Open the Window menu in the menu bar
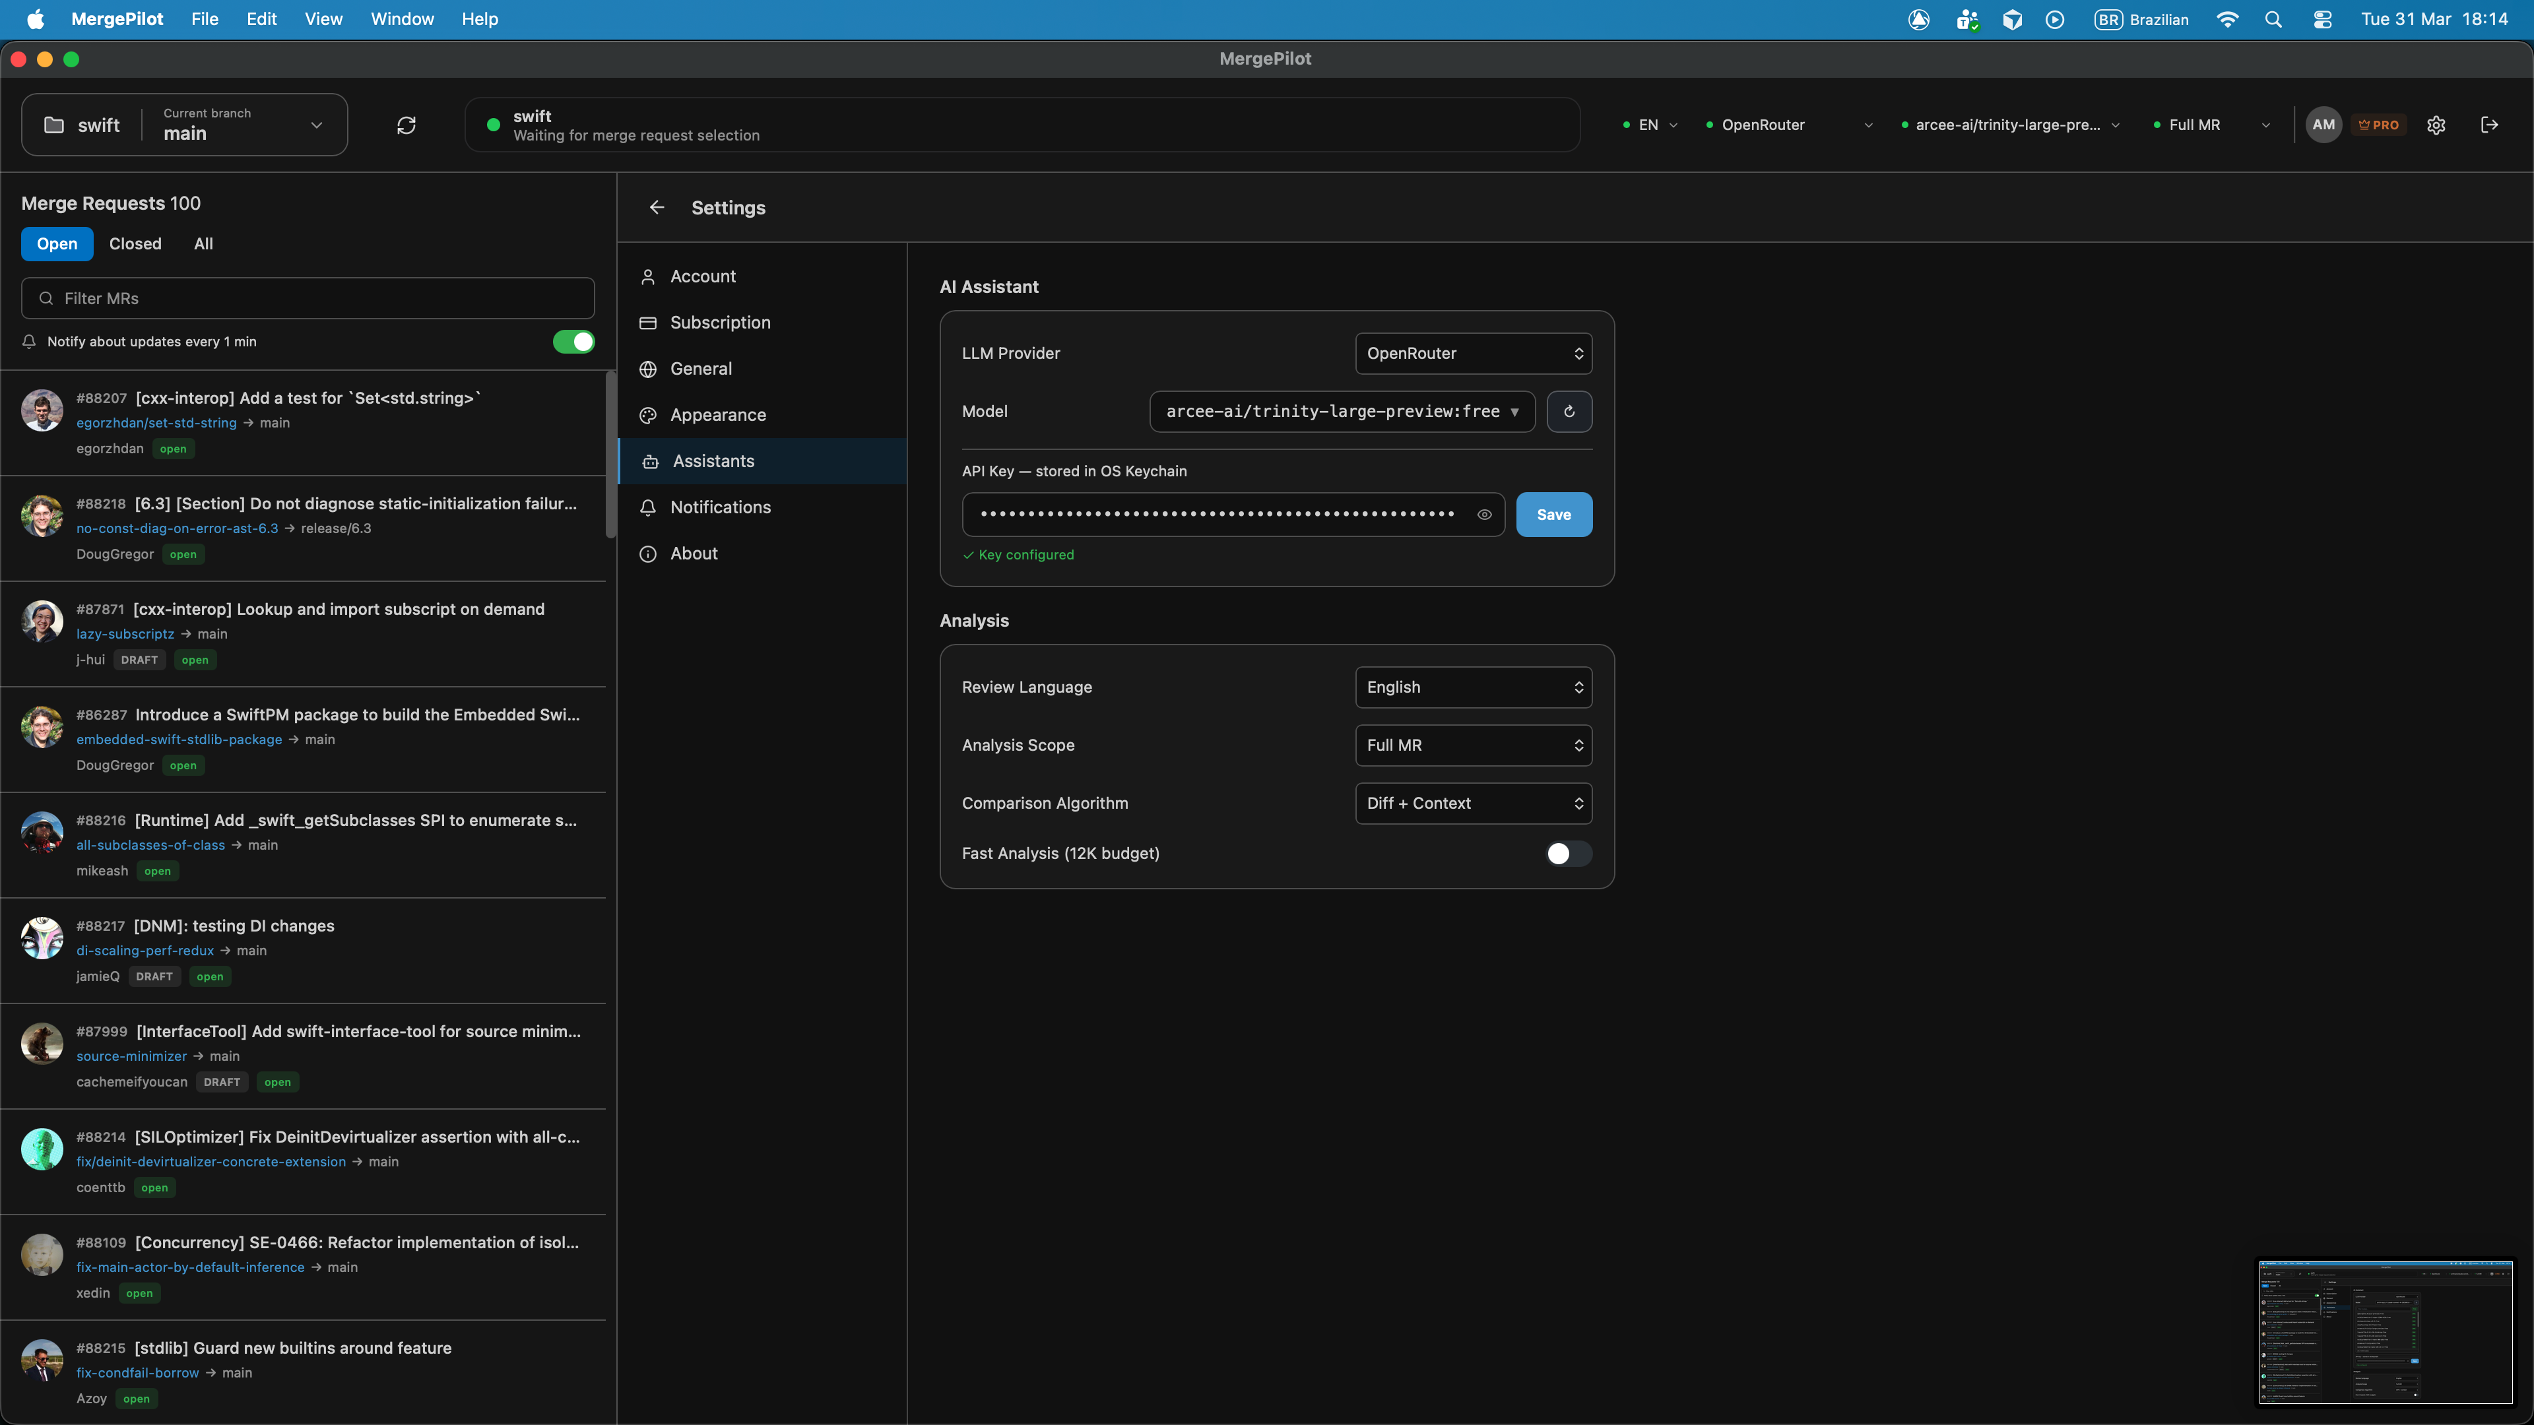 pos(401,18)
